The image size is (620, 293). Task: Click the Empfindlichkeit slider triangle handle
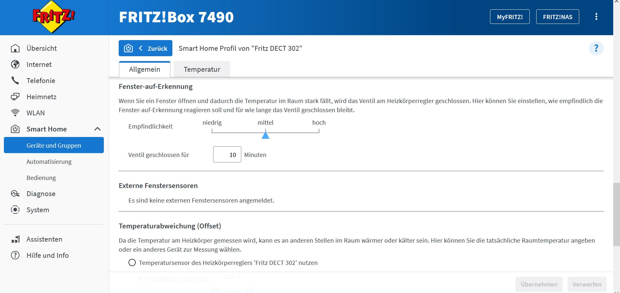click(x=266, y=135)
